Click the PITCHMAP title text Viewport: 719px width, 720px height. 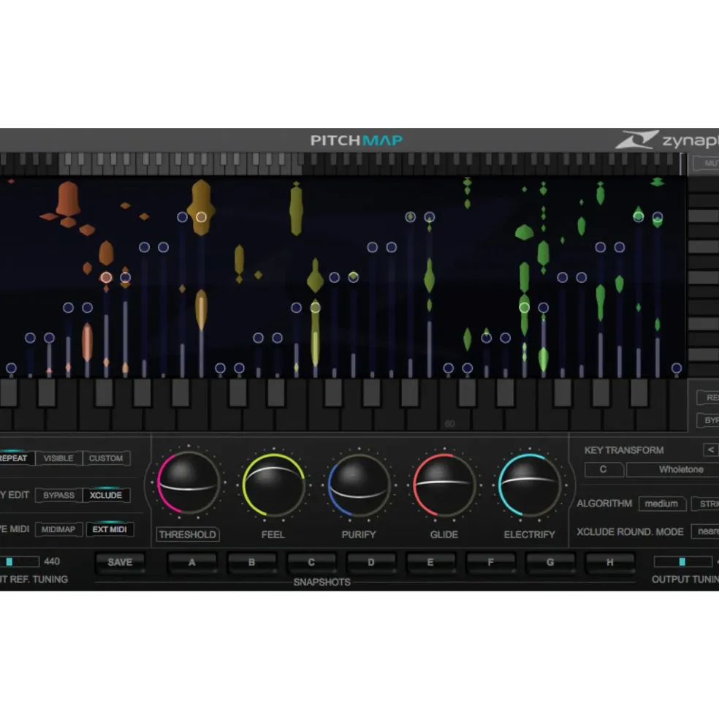click(357, 140)
